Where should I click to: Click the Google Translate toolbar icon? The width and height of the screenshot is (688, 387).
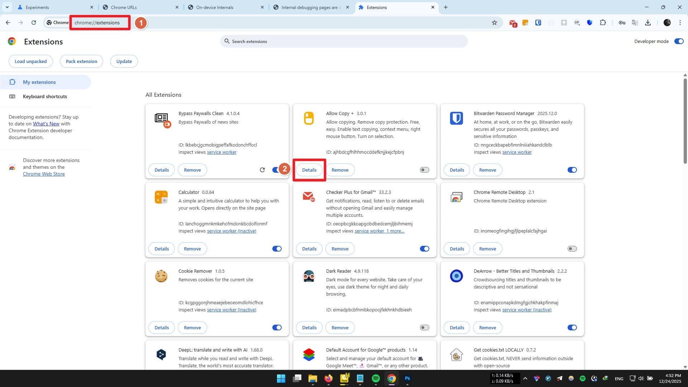(x=635, y=23)
